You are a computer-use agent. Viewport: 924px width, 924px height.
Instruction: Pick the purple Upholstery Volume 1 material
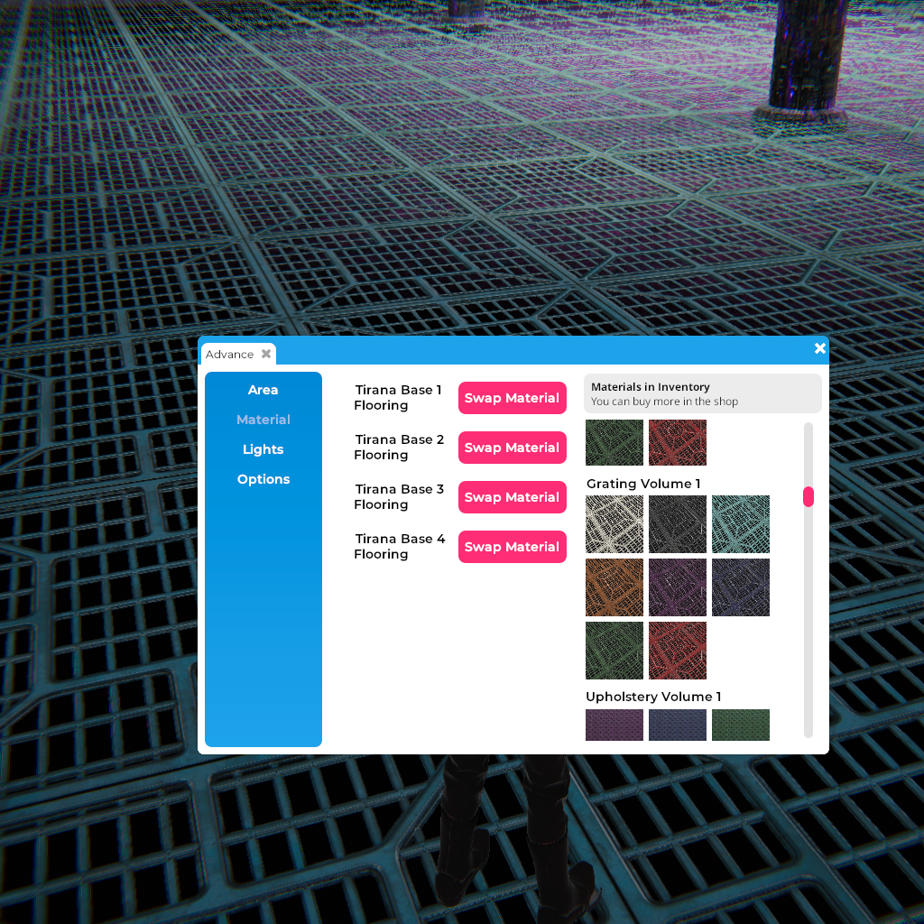tap(614, 725)
